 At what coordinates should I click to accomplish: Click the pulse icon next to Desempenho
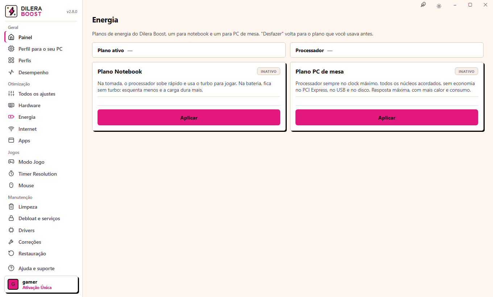click(11, 72)
